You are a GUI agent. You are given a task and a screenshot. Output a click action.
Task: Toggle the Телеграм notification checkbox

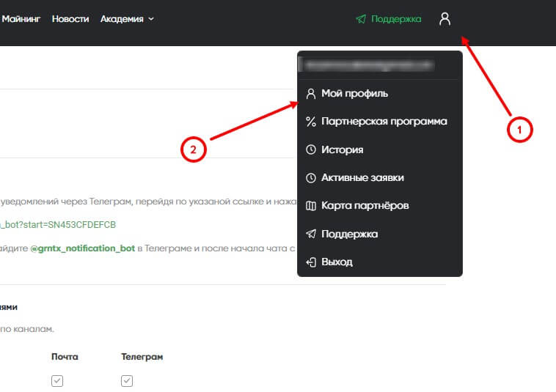[x=127, y=380]
